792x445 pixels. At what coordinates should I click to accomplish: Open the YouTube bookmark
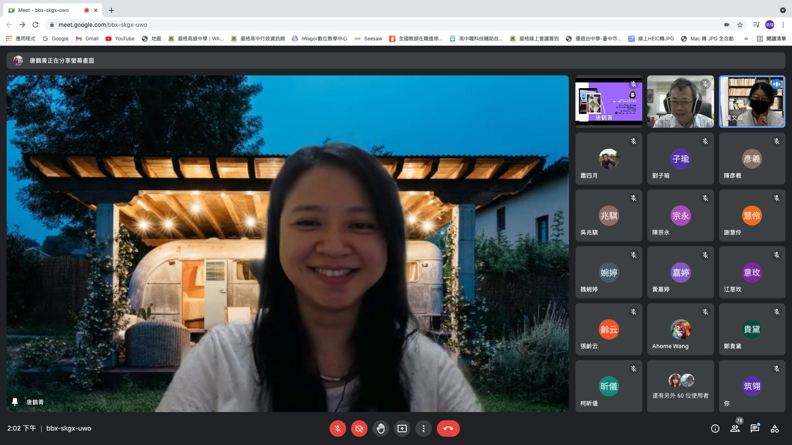120,39
